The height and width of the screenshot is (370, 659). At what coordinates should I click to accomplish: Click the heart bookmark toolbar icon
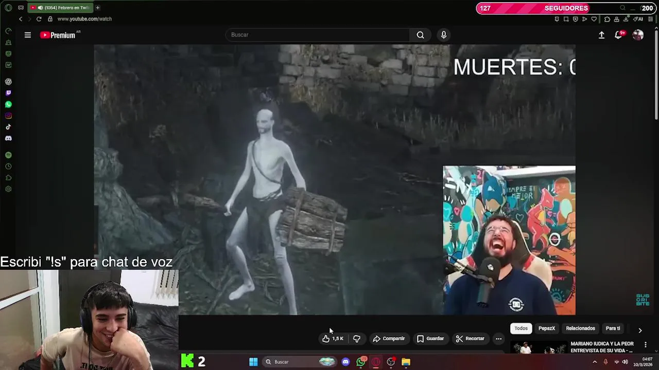594,19
